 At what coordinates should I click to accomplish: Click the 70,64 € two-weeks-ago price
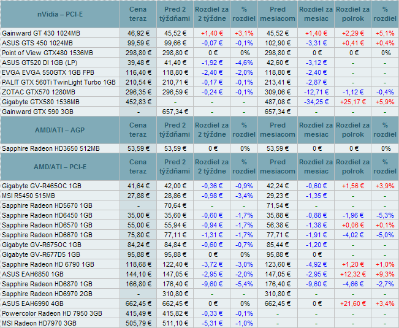point(175,205)
